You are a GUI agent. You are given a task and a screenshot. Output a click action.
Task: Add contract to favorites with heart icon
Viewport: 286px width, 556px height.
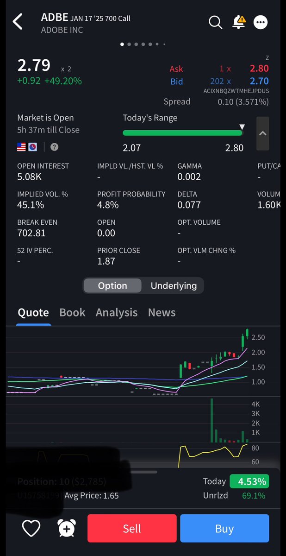(x=31, y=528)
